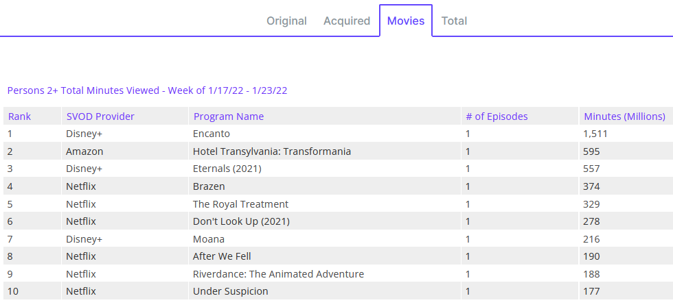Click the Minutes (Millions) column header
The image size is (673, 307).
(624, 116)
